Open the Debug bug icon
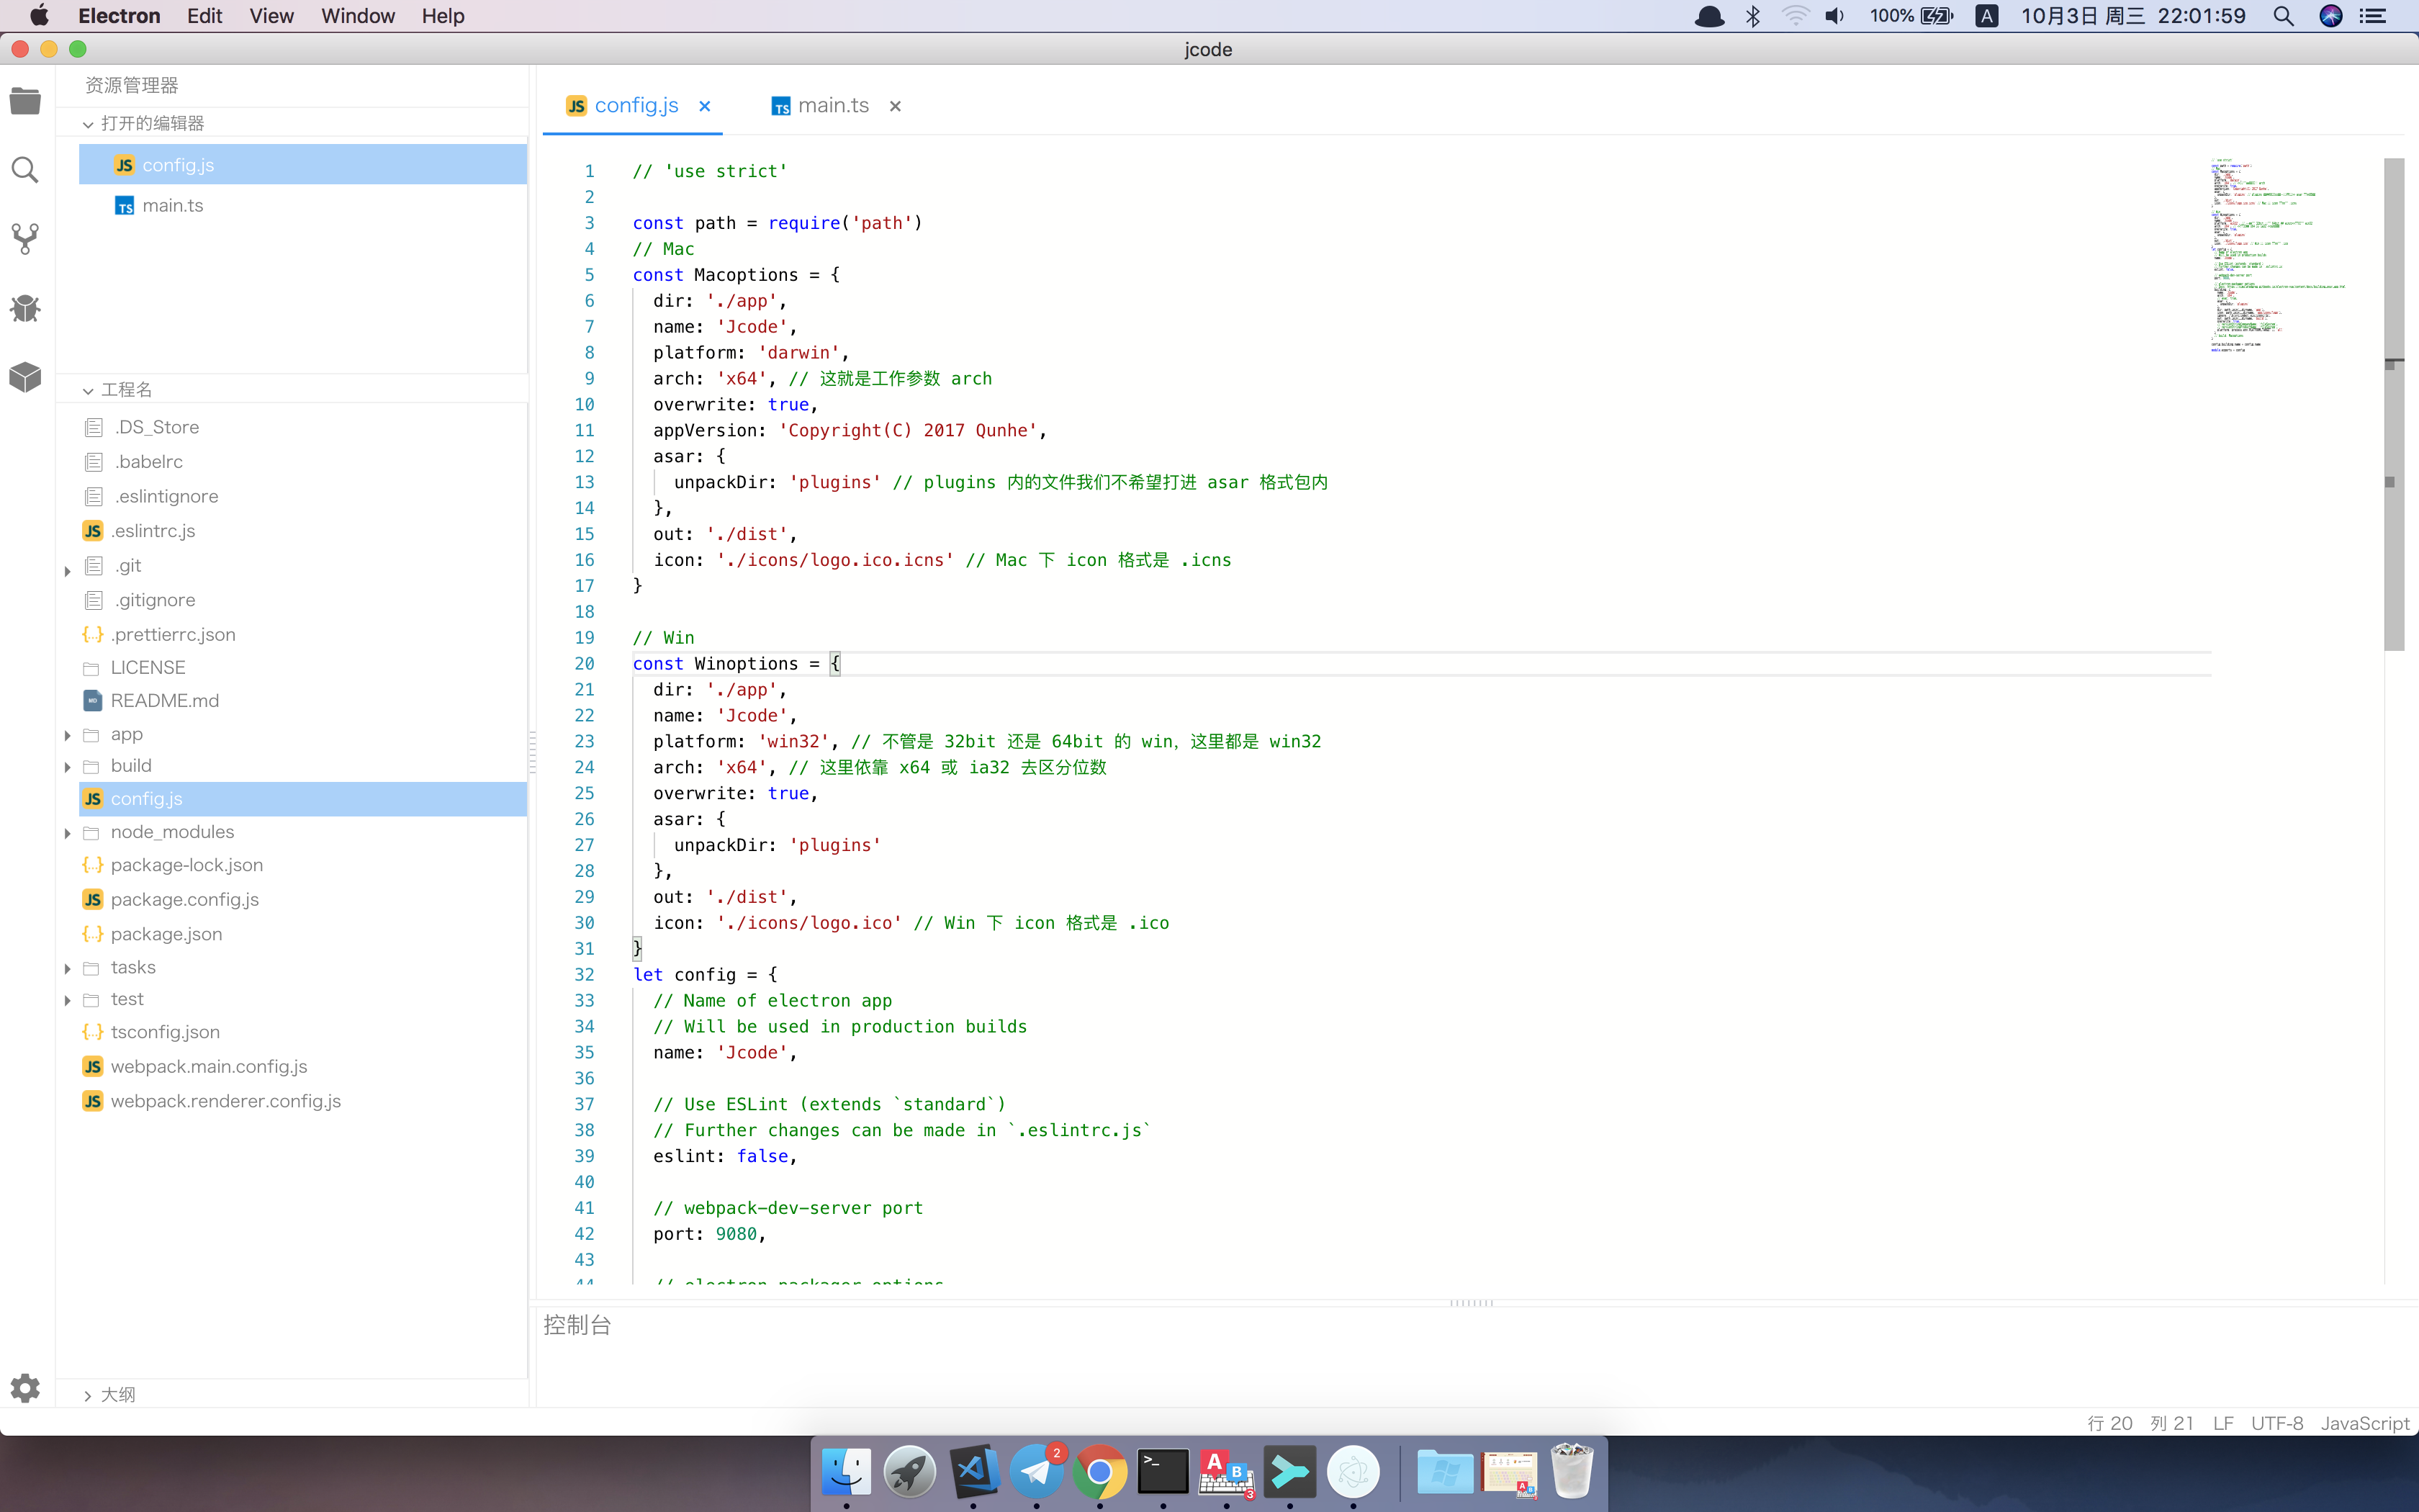Screen dimensions: 2419x1512 pyautogui.click(x=25, y=308)
